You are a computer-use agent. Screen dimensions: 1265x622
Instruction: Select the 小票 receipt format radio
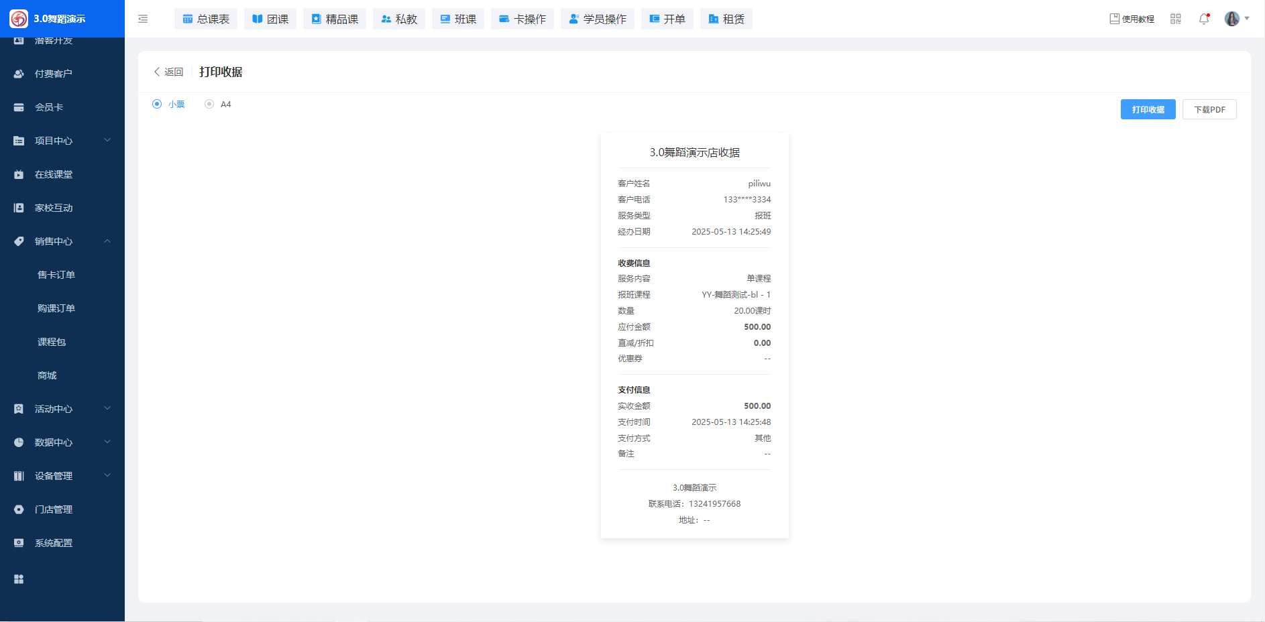157,104
